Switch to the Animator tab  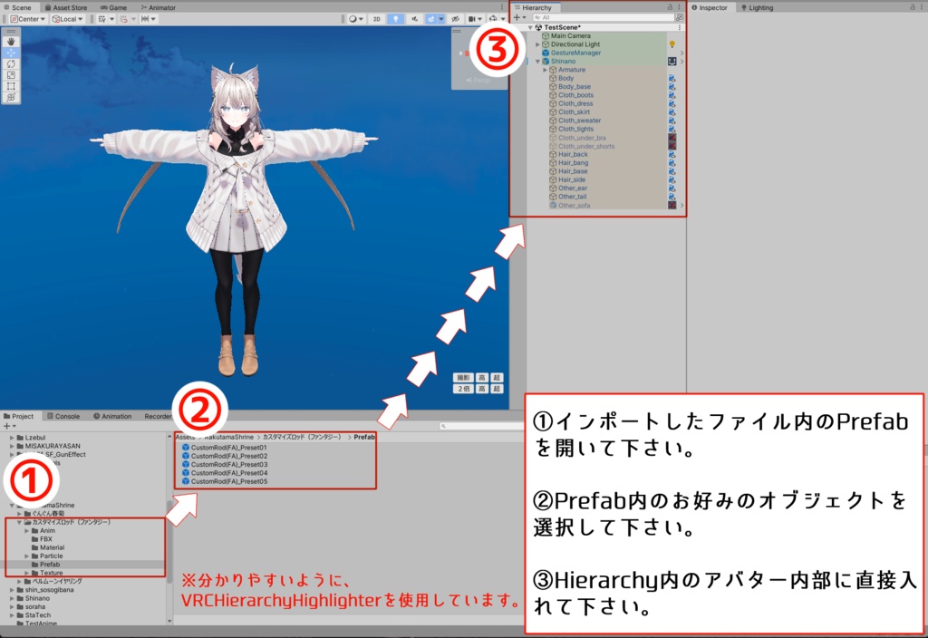(x=158, y=7)
